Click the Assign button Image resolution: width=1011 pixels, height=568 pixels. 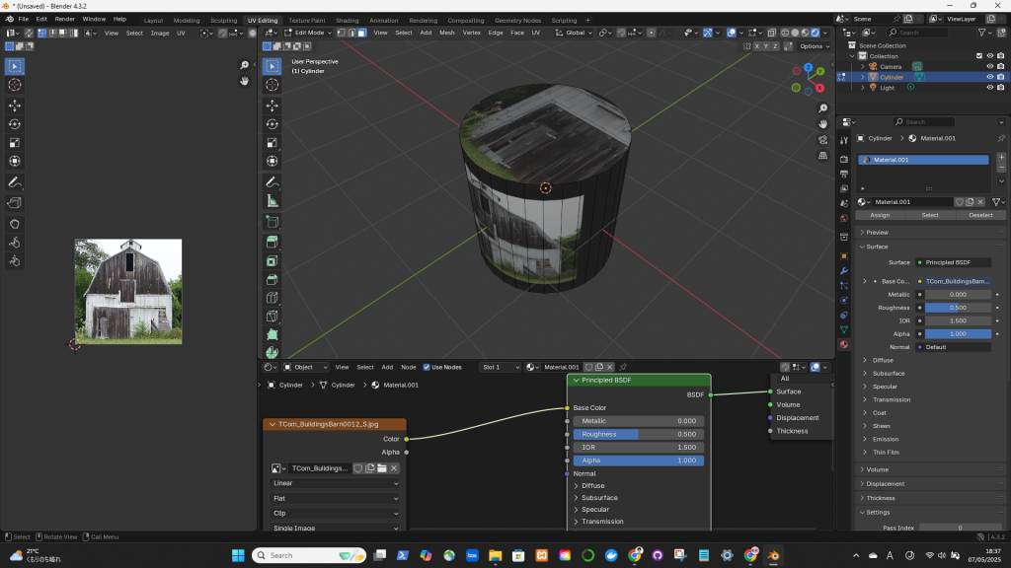point(879,215)
